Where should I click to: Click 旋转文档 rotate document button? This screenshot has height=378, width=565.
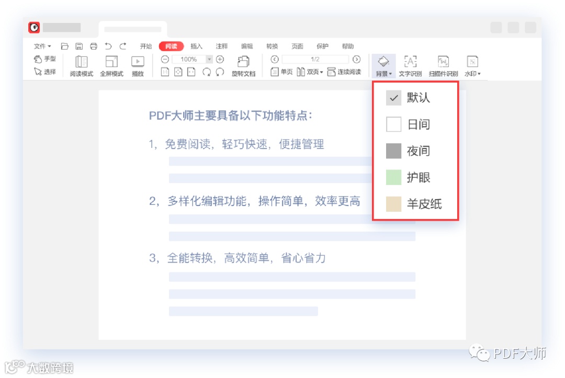pyautogui.click(x=244, y=66)
